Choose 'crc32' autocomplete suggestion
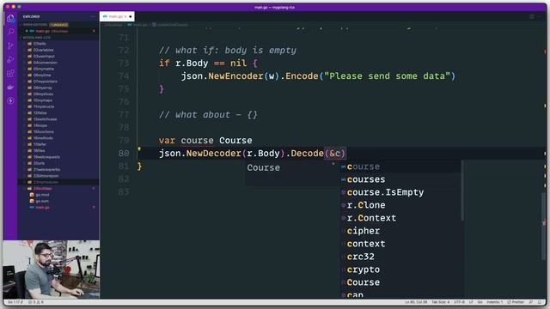 [401, 257]
